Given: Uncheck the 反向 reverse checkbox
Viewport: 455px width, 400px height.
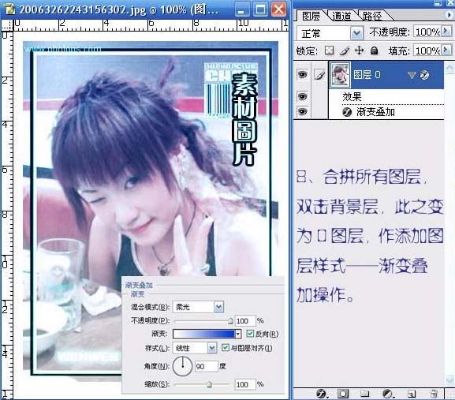Looking at the screenshot, I should [250, 334].
